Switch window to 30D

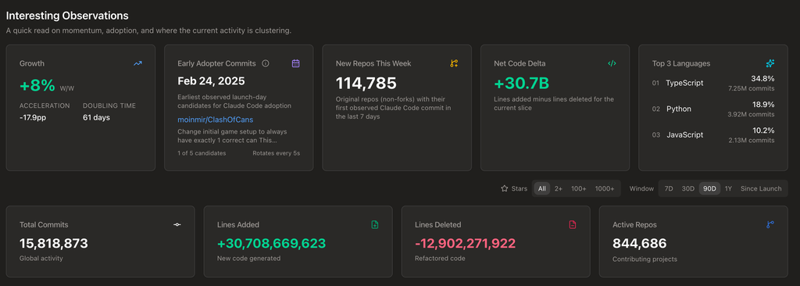pyautogui.click(x=688, y=188)
